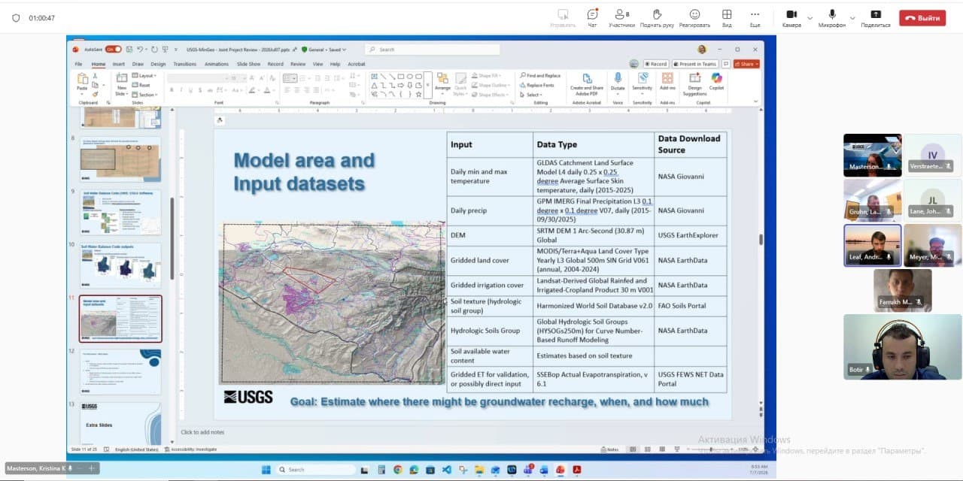Click the Arrange button in Drawing group
This screenshot has height=481, width=963.
point(442,82)
